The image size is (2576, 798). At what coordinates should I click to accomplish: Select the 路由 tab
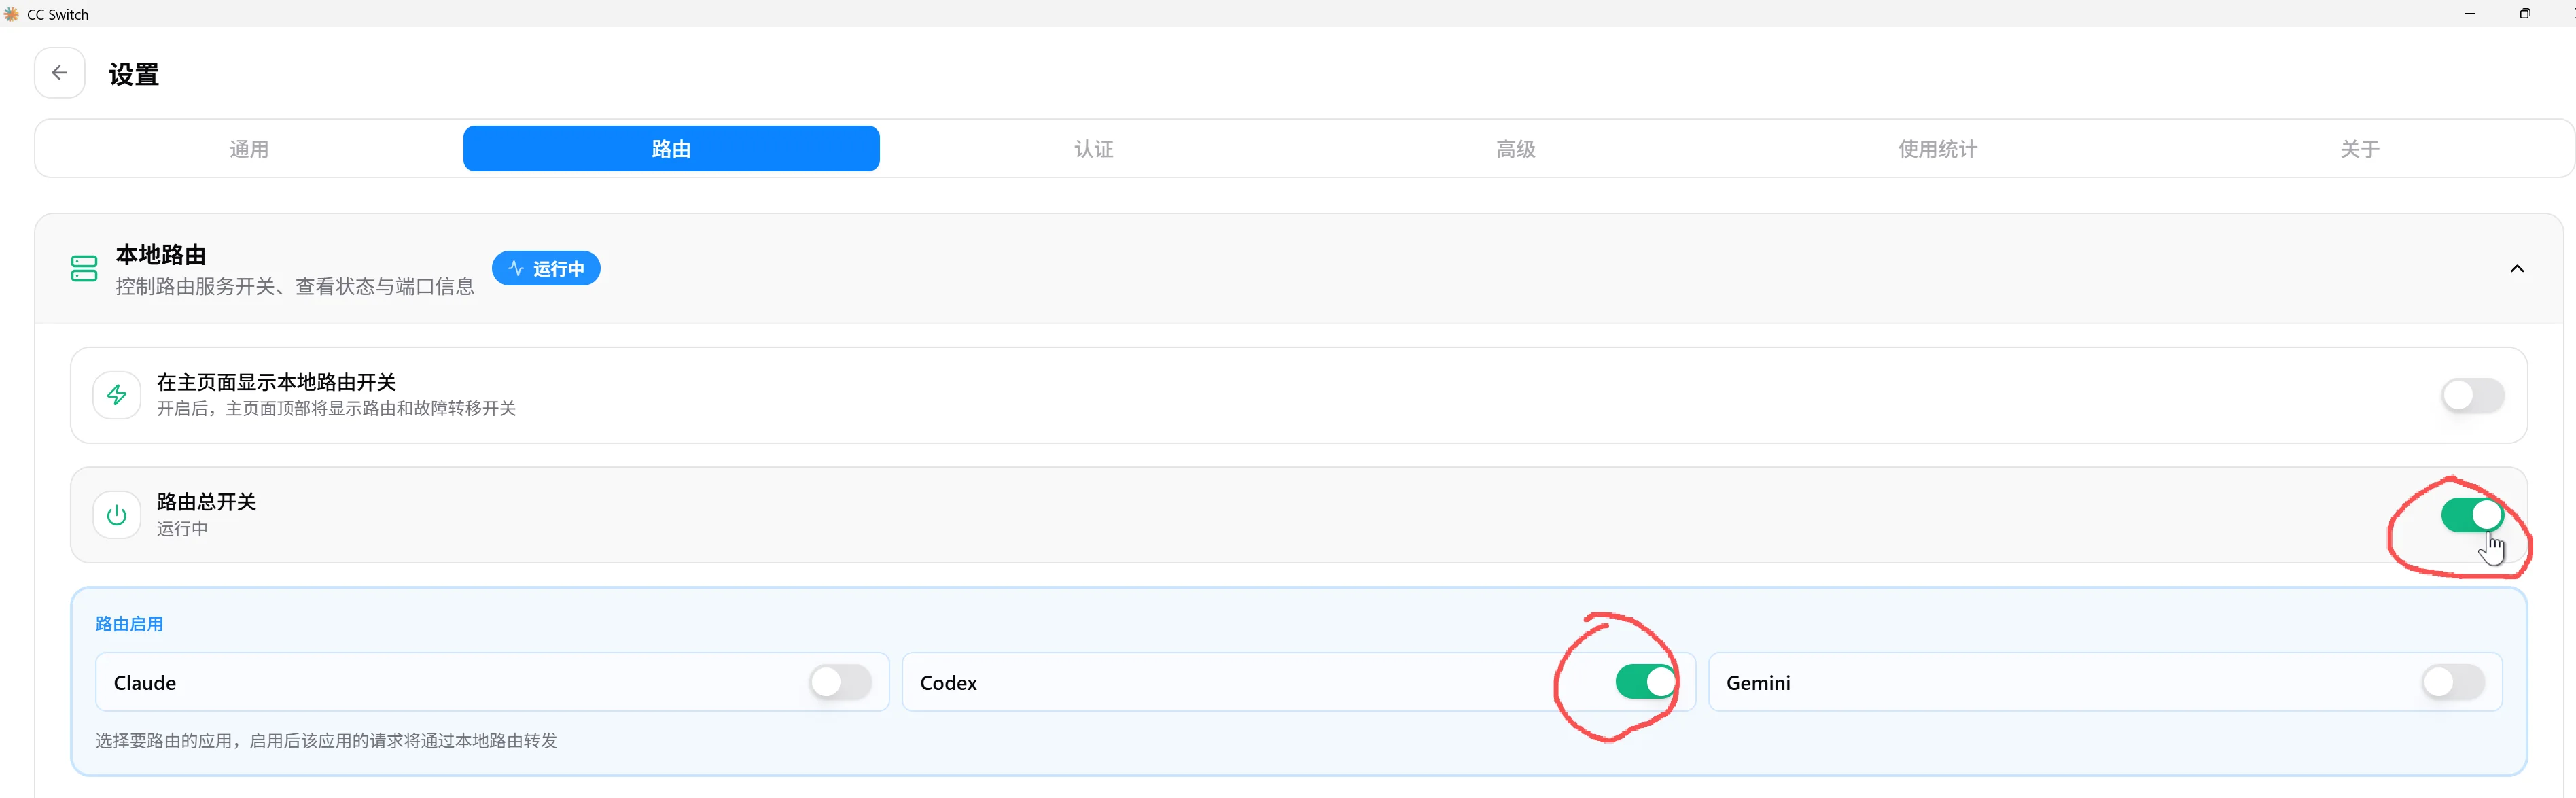tap(671, 149)
